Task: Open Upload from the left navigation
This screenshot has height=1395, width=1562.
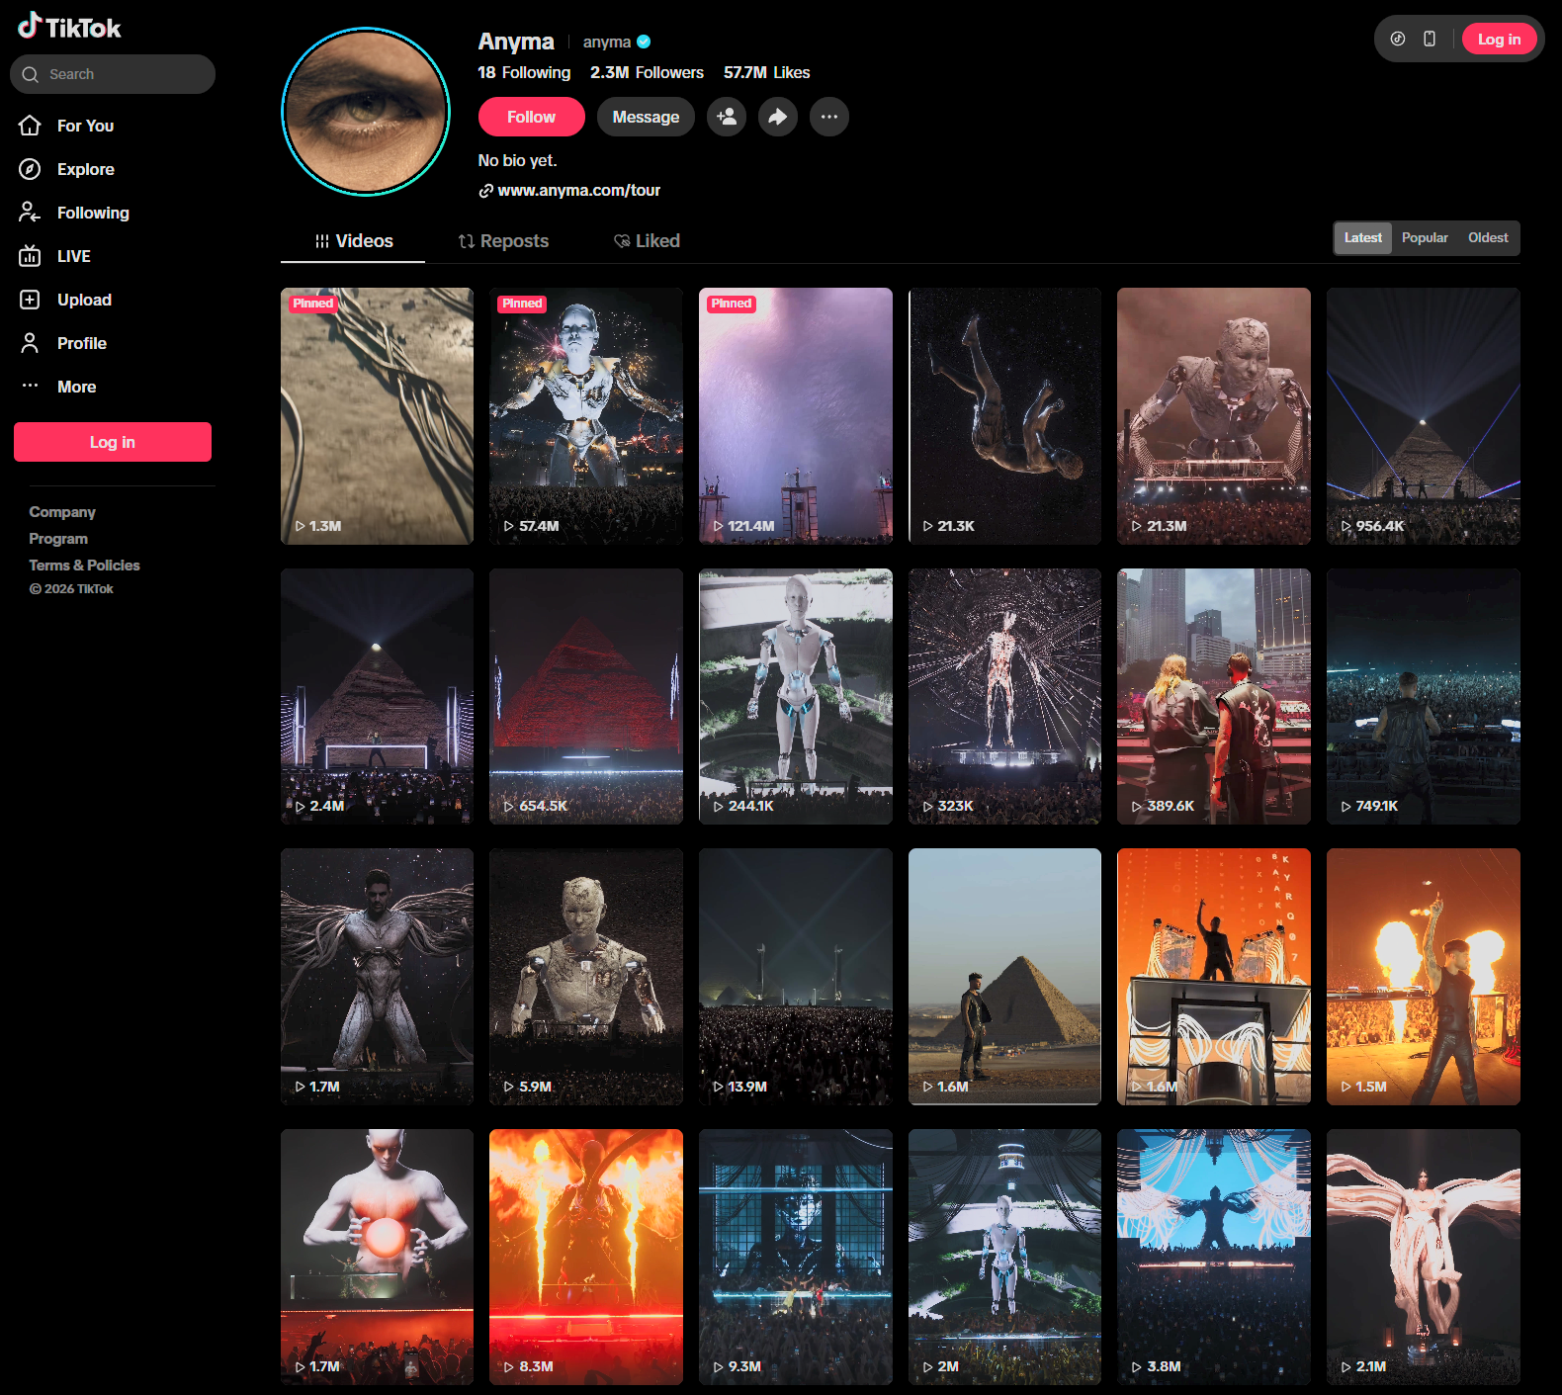Action: pos(84,300)
